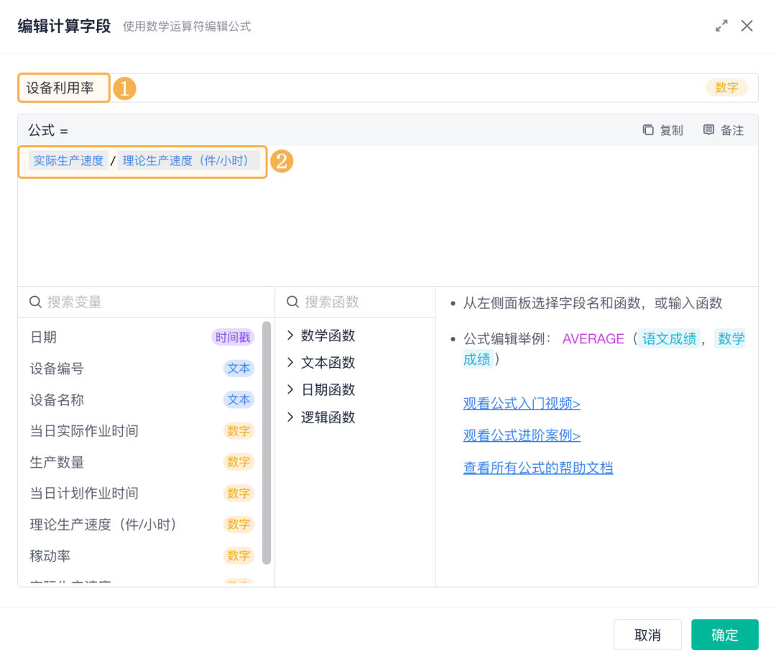
Task: Insert the 日期 variable
Action: click(142, 338)
